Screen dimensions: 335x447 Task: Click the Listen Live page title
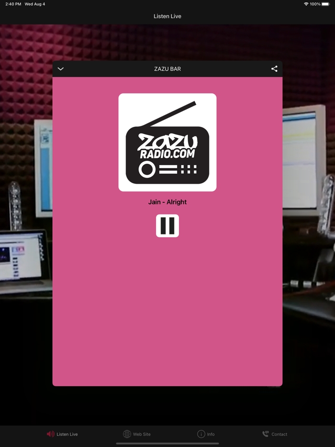point(167,16)
